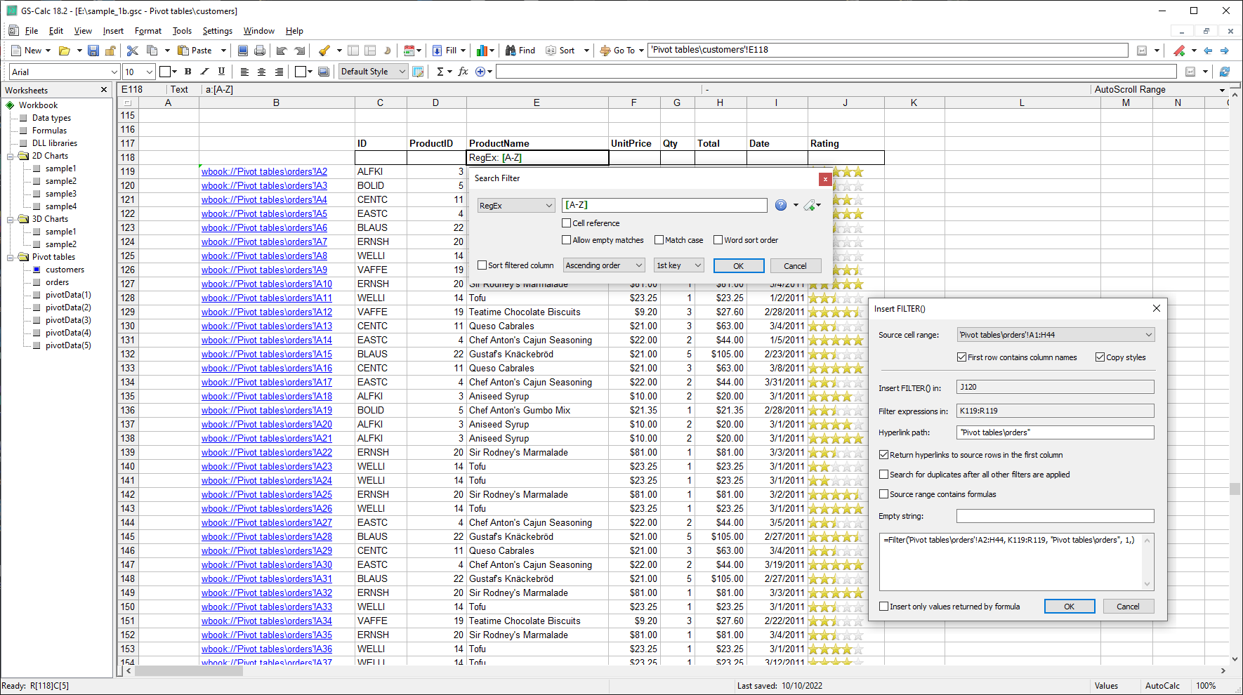Uncheck Return hyperlinks to source rows

pos(884,455)
